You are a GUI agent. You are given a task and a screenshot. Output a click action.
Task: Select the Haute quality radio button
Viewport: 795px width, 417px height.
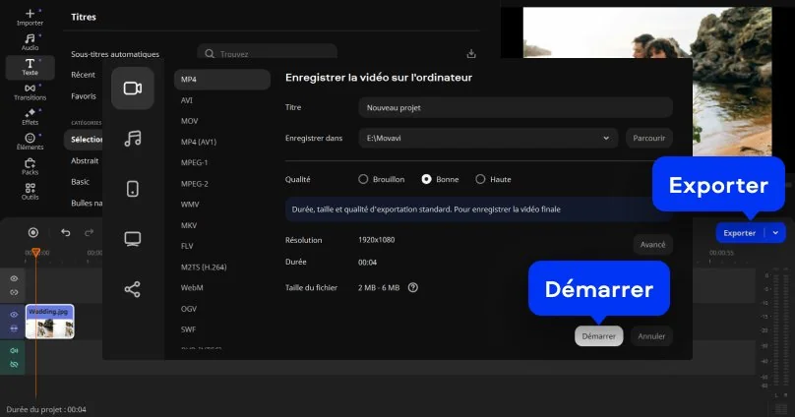480,179
